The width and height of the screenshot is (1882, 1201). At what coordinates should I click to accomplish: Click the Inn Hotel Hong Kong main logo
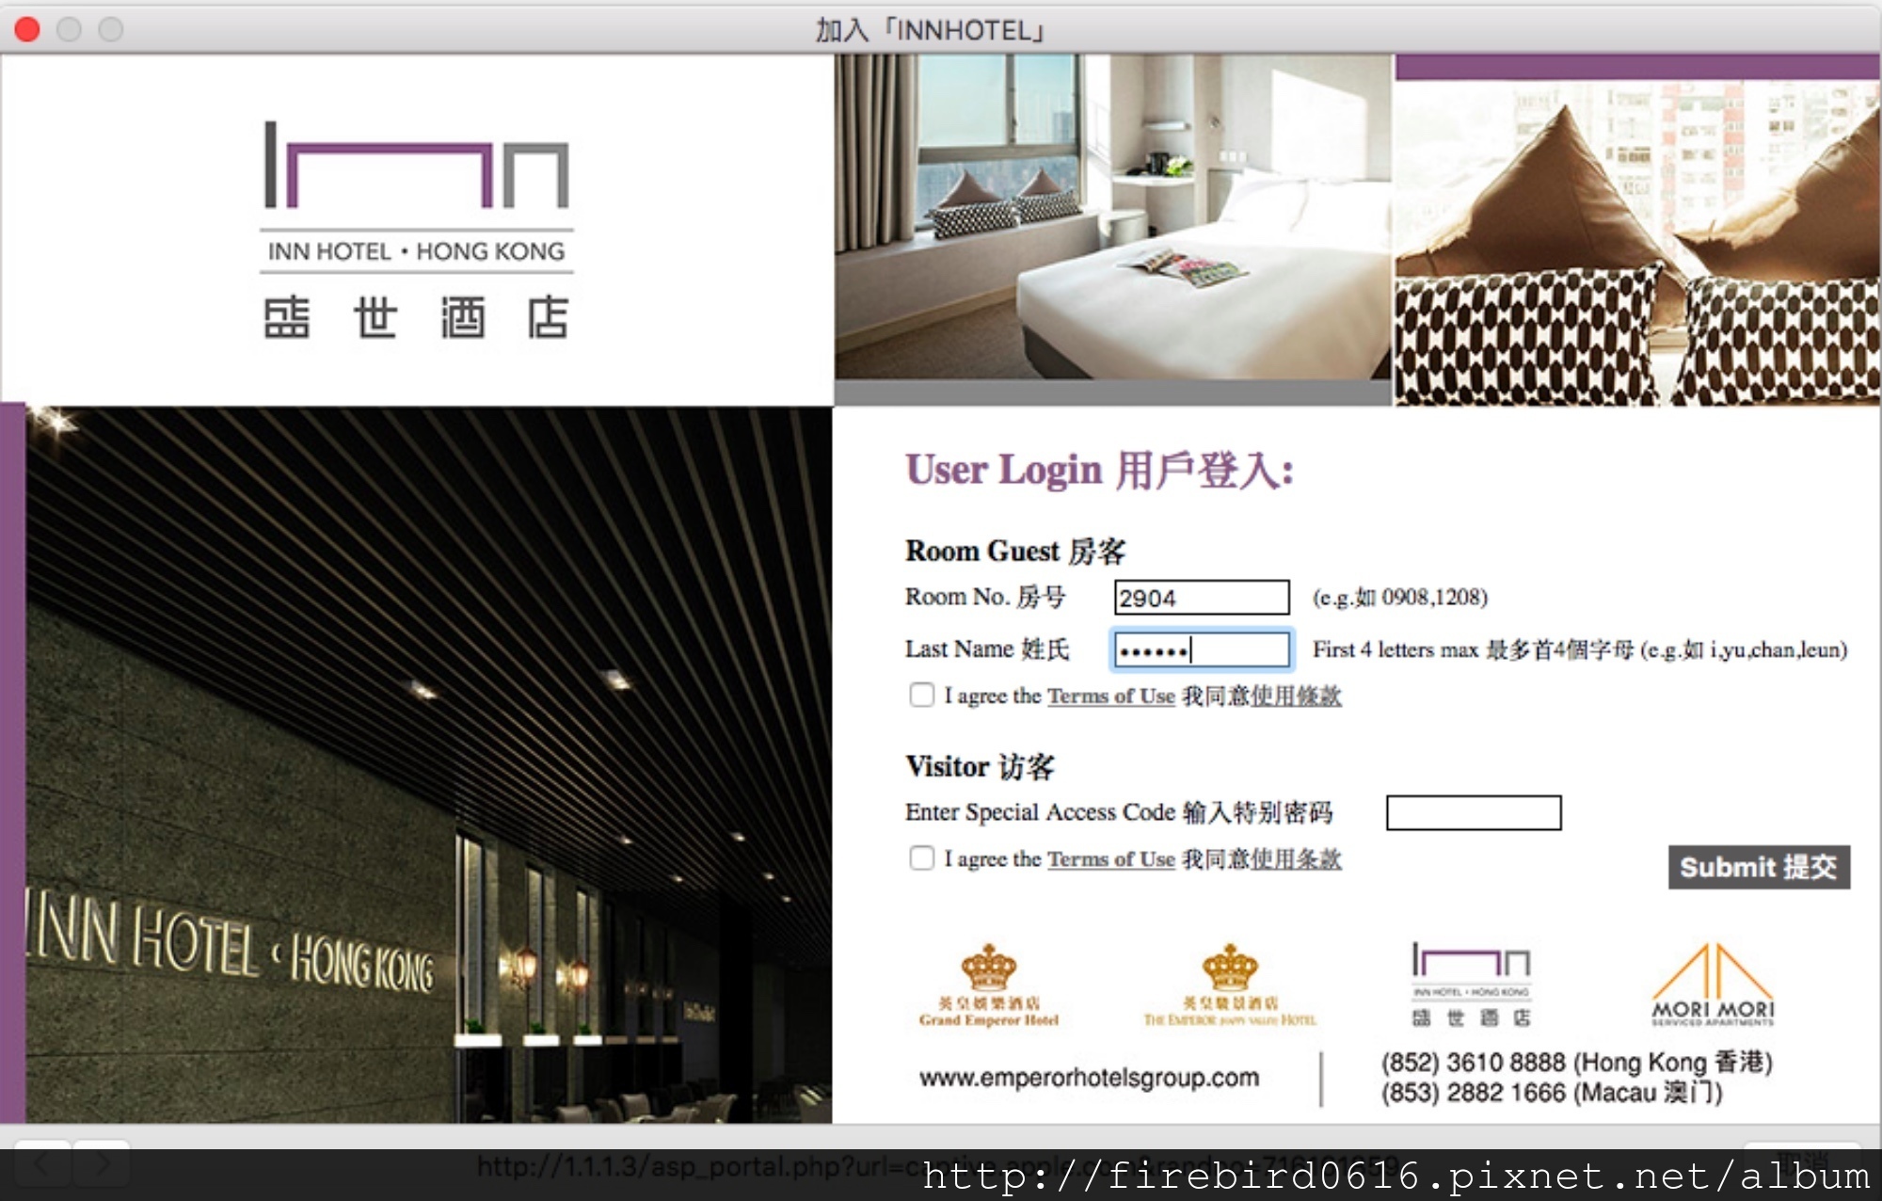tap(417, 230)
